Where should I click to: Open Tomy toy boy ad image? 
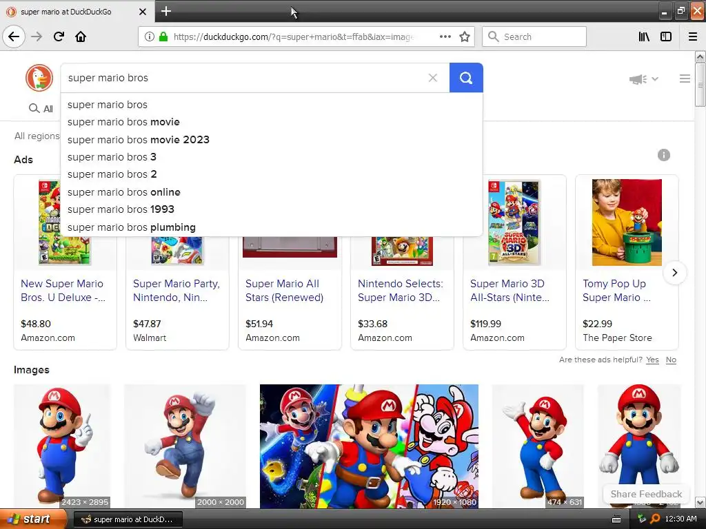point(627,222)
